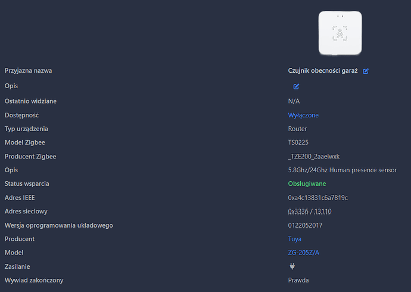Edit the friendly name Czujnik obecności garaż

366,71
